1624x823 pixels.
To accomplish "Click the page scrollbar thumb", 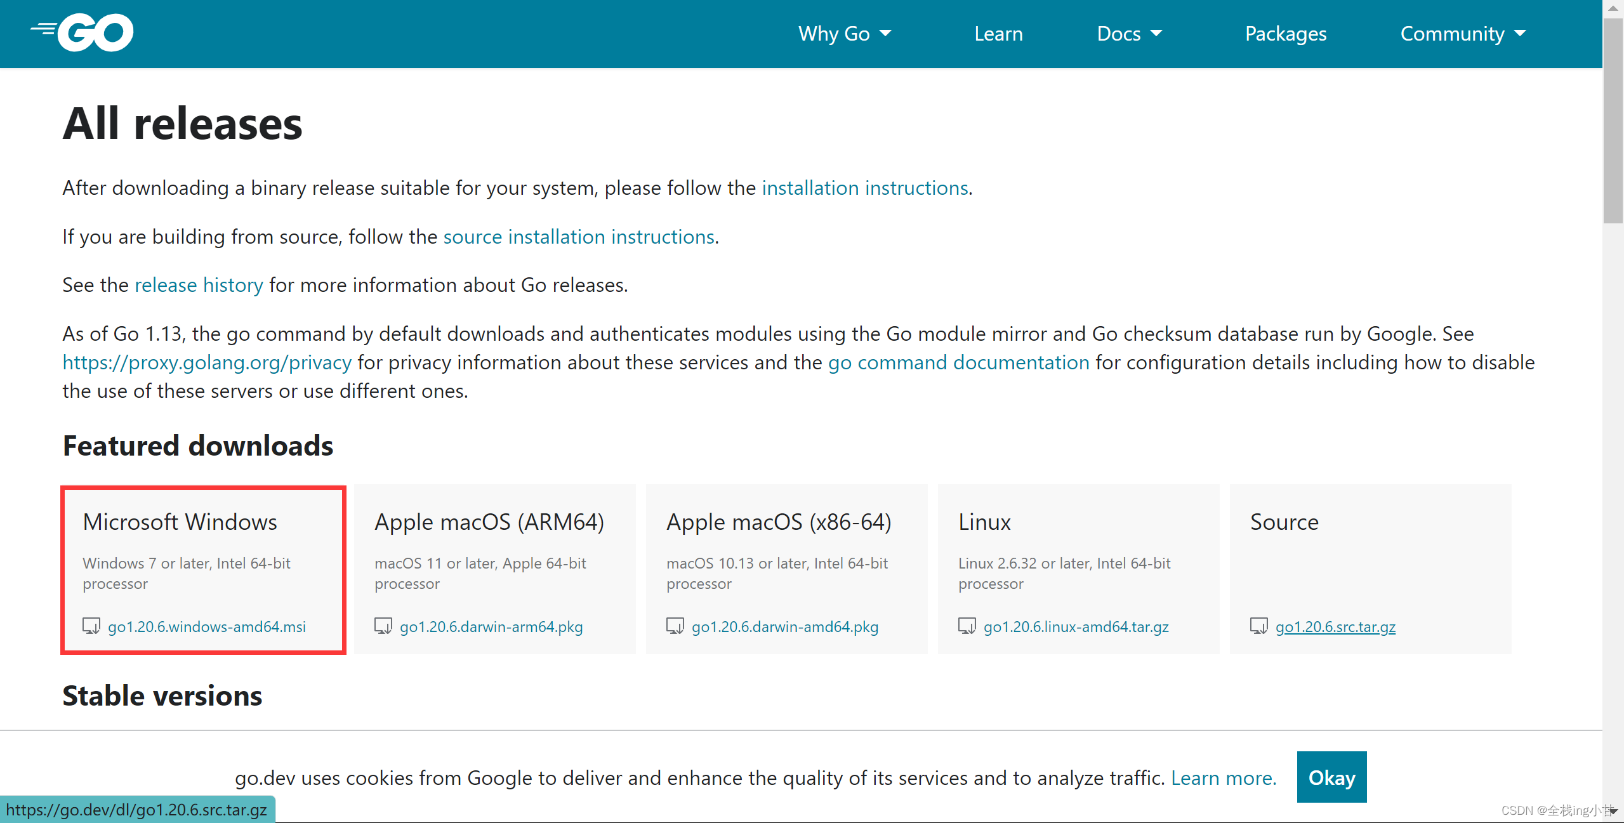I will tap(1613, 121).
